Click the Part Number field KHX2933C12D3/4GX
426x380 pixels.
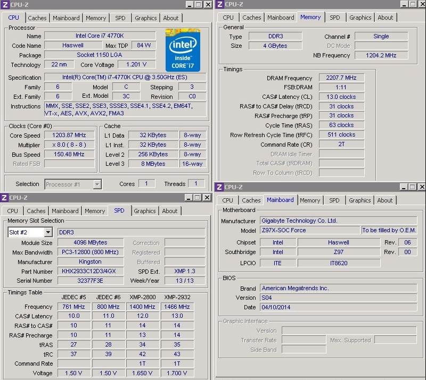point(90,272)
